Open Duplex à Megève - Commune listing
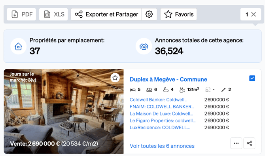 click(x=168, y=79)
